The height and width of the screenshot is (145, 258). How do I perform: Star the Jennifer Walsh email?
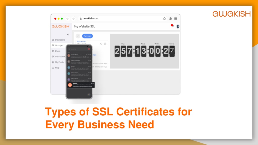pos(90,57)
